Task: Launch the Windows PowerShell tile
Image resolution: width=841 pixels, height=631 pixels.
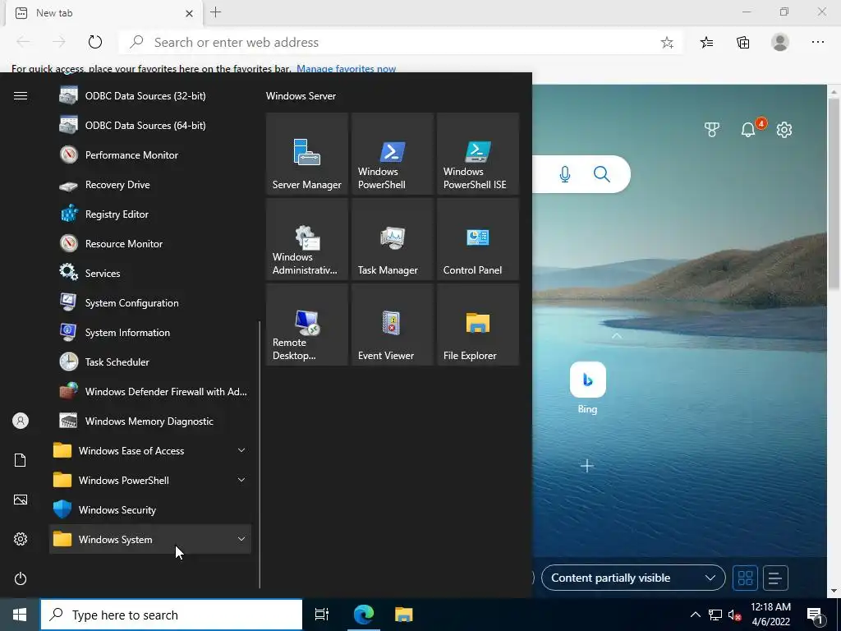Action: [392, 154]
